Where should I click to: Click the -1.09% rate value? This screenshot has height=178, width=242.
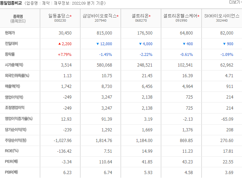coord(227,54)
